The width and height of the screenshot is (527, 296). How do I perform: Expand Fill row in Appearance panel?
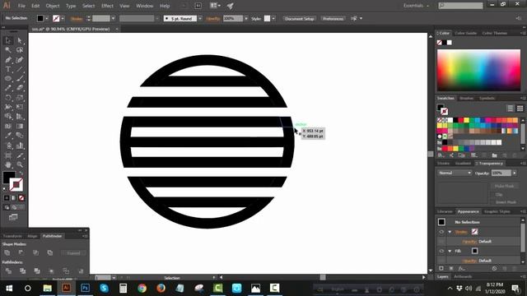[x=450, y=251]
